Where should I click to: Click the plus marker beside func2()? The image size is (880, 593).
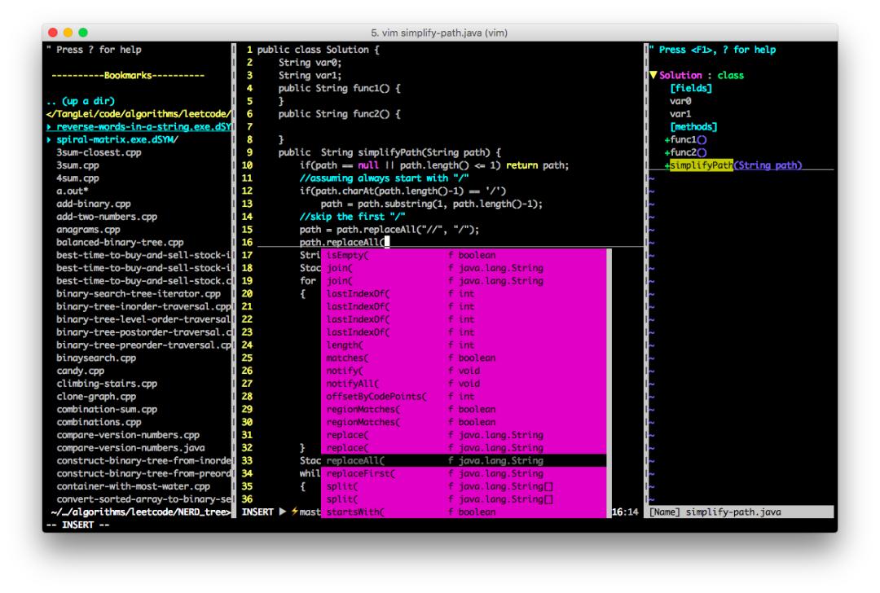pos(667,153)
